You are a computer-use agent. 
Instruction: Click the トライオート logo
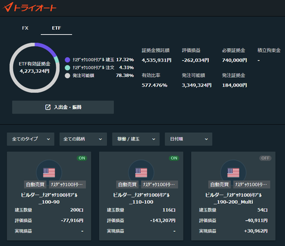pos(30,7)
